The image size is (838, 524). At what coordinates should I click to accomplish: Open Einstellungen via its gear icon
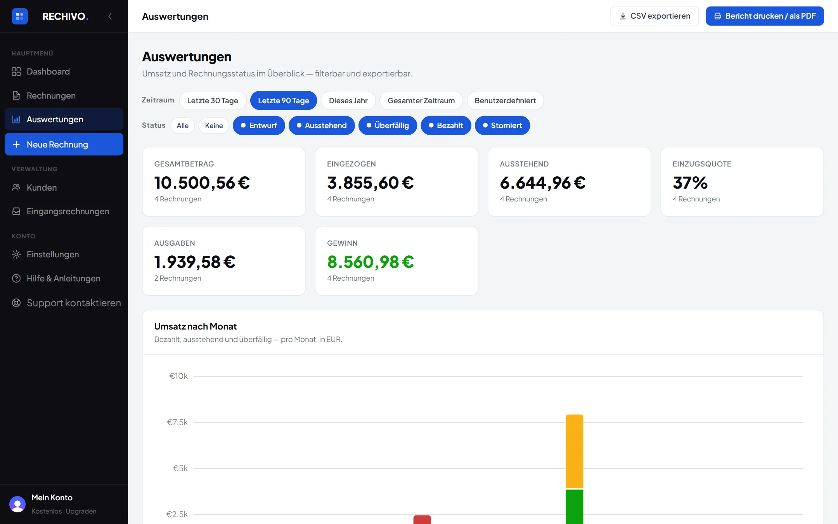(16, 255)
